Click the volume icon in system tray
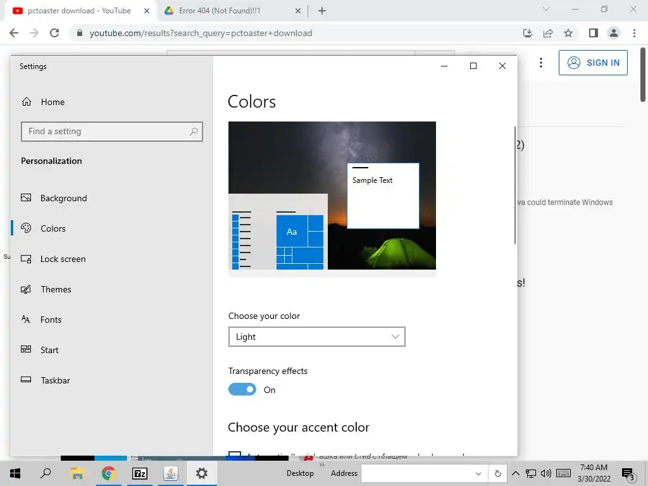The image size is (648, 486). (546, 473)
